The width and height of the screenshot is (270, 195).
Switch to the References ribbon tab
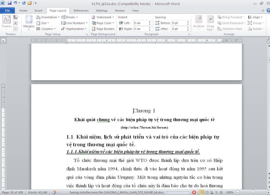point(81,10)
